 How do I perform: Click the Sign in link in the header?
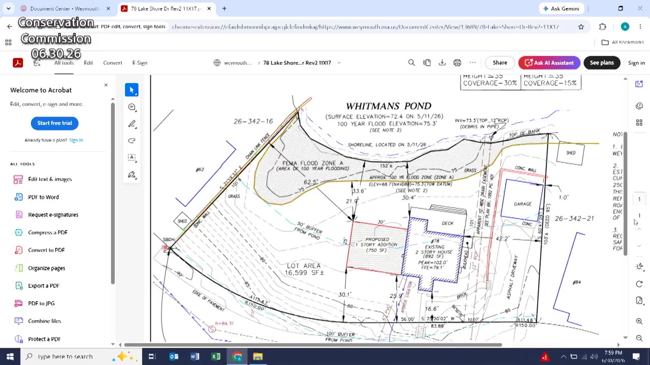(636, 63)
